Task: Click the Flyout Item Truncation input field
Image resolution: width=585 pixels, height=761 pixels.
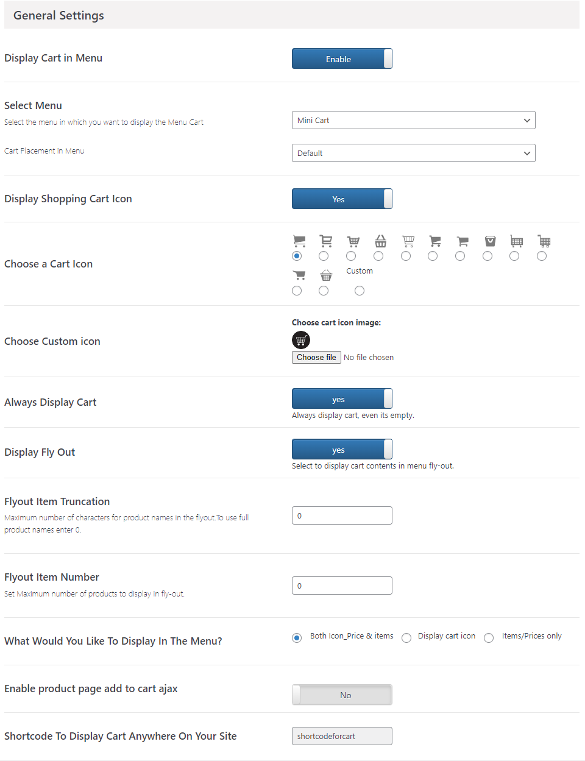Action: (342, 515)
